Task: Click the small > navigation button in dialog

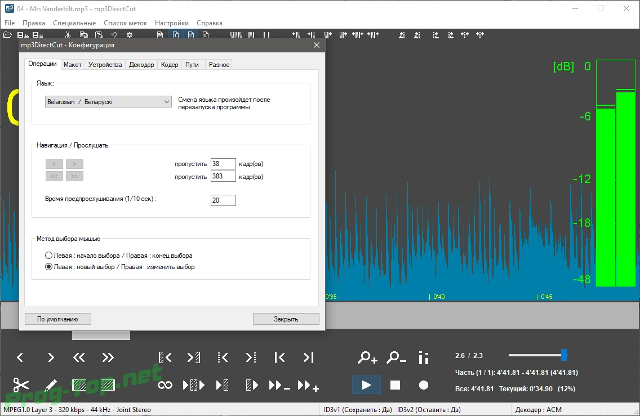Action: click(x=74, y=164)
